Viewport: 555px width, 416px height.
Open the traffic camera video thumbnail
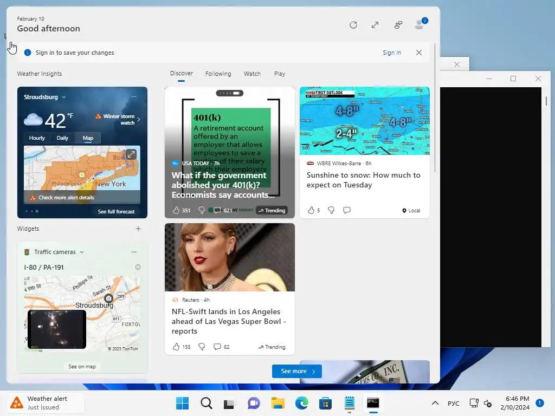click(56, 329)
